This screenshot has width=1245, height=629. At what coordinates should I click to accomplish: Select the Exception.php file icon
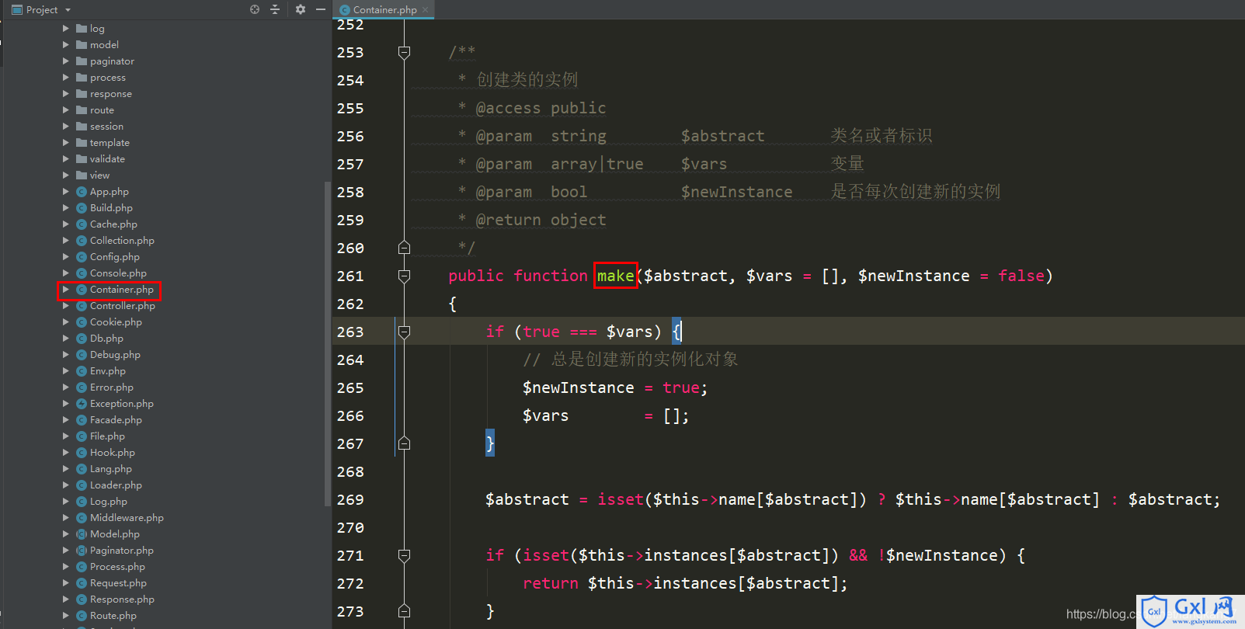click(82, 404)
